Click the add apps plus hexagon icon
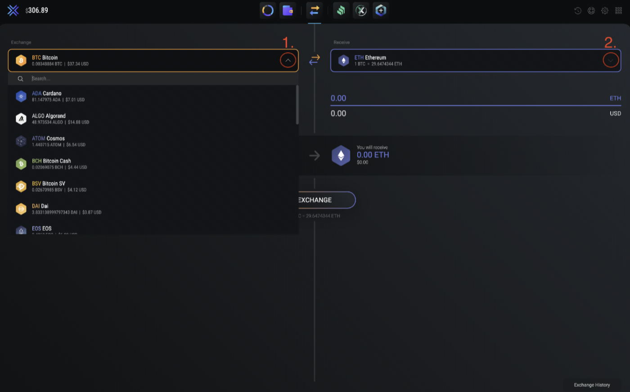 [x=381, y=10]
